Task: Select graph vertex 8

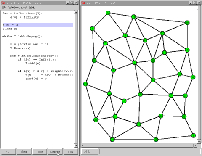Action: click(184, 116)
